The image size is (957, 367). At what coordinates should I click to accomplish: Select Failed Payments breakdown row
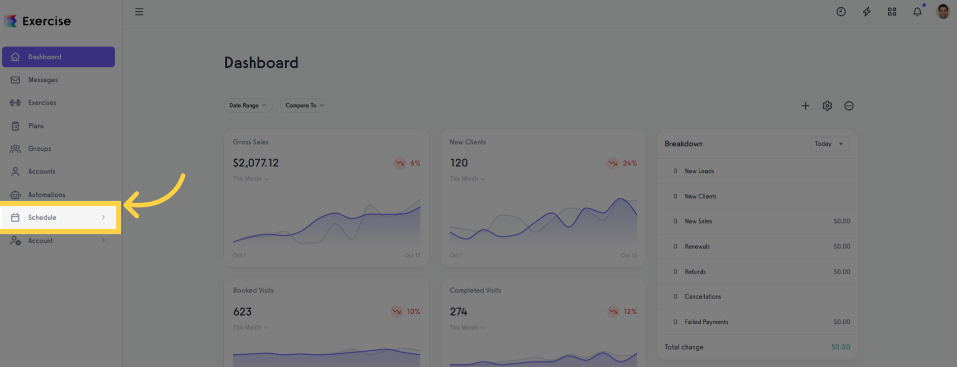pyautogui.click(x=757, y=322)
